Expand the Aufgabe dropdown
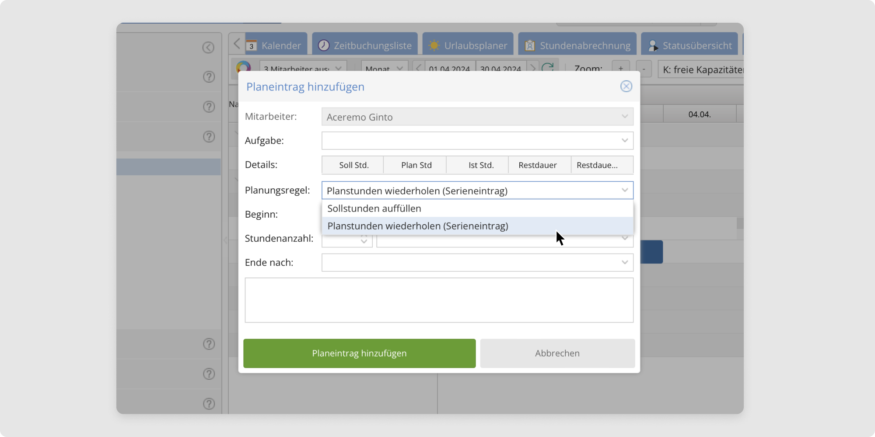Image resolution: width=875 pixels, height=437 pixels. [624, 141]
